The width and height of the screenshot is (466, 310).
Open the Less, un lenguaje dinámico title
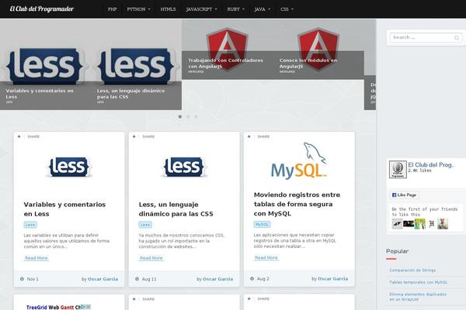176,208
